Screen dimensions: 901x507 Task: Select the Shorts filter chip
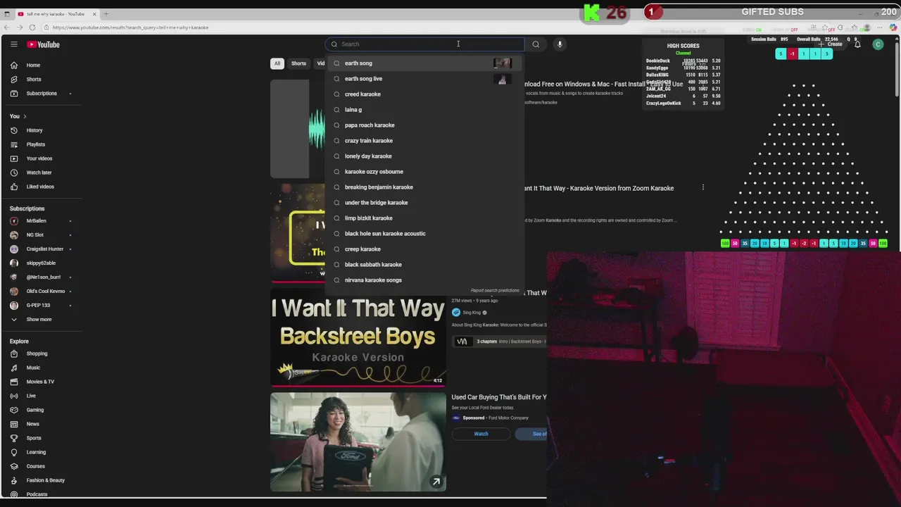(298, 63)
